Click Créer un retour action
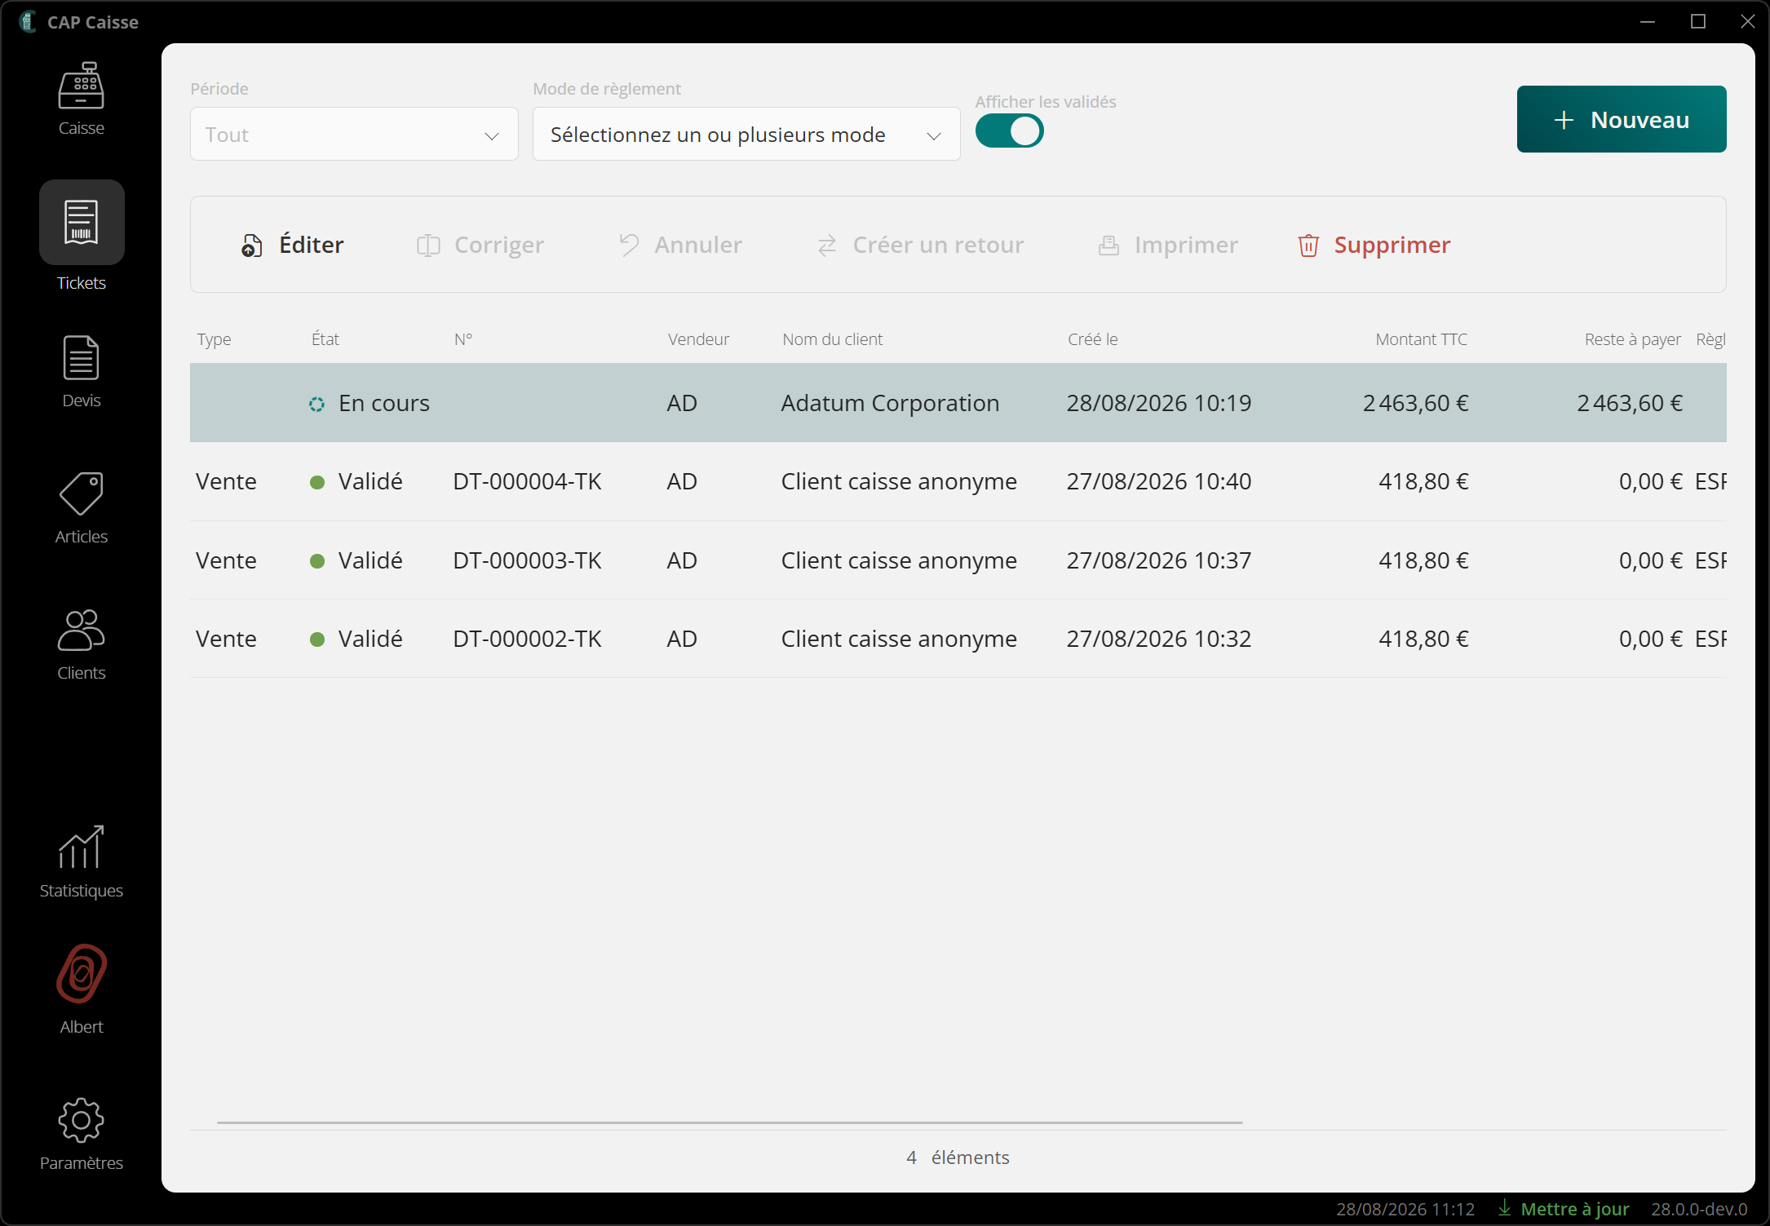 coord(919,245)
